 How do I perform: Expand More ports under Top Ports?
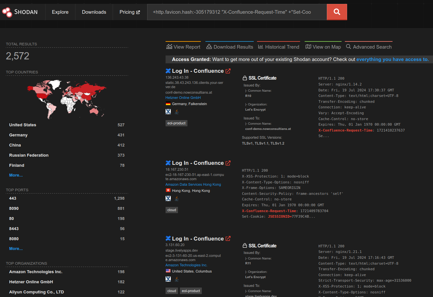(x=16, y=248)
